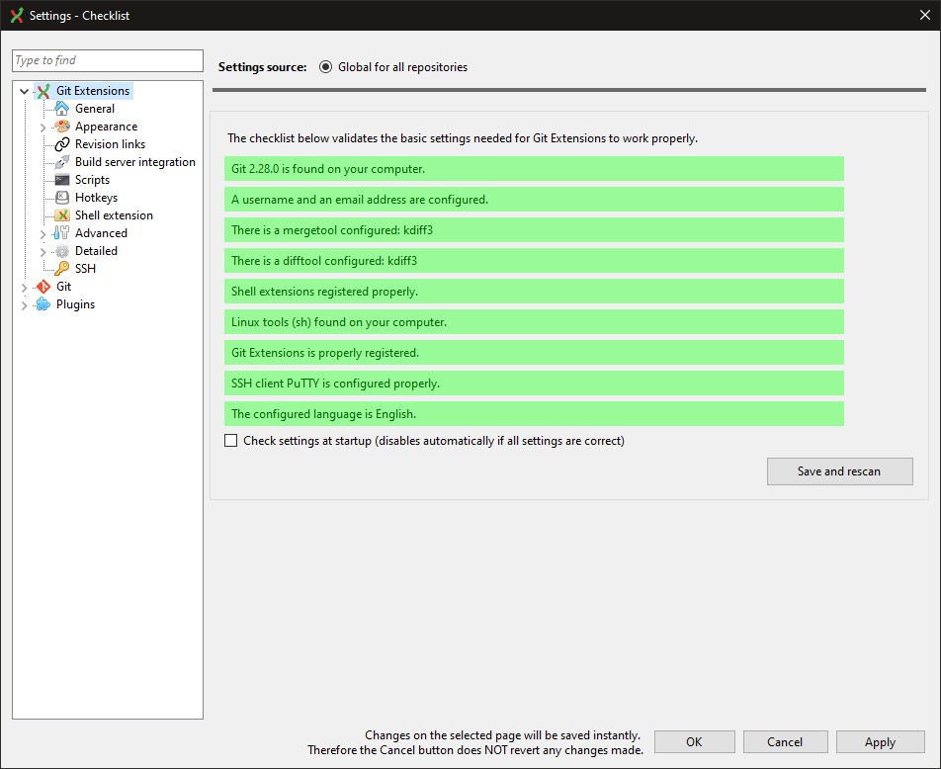This screenshot has height=769, width=941.
Task: Click the Appearance palette icon
Action: click(x=62, y=127)
